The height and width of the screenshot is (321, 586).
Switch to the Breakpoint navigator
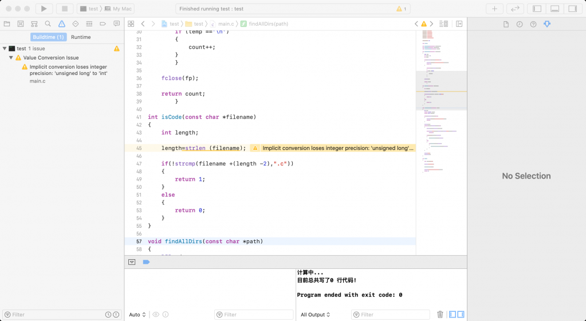click(103, 23)
